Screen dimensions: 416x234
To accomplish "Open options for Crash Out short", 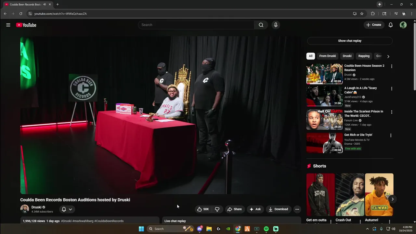I will [x=360, y=222].
